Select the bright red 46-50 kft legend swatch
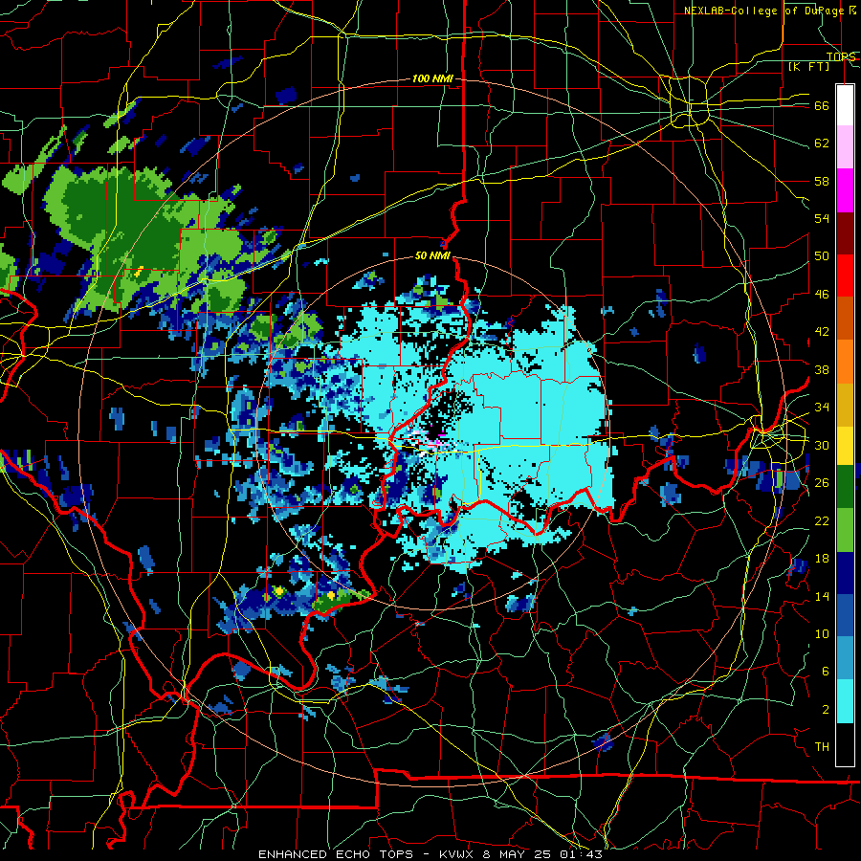 845,276
